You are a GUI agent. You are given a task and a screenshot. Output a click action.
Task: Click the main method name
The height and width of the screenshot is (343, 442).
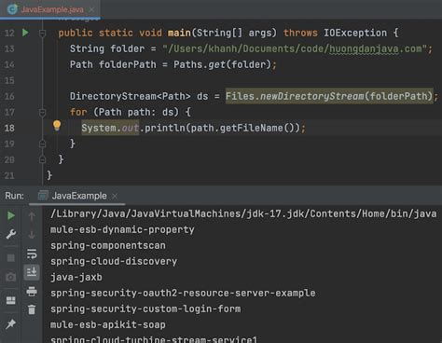coord(179,33)
